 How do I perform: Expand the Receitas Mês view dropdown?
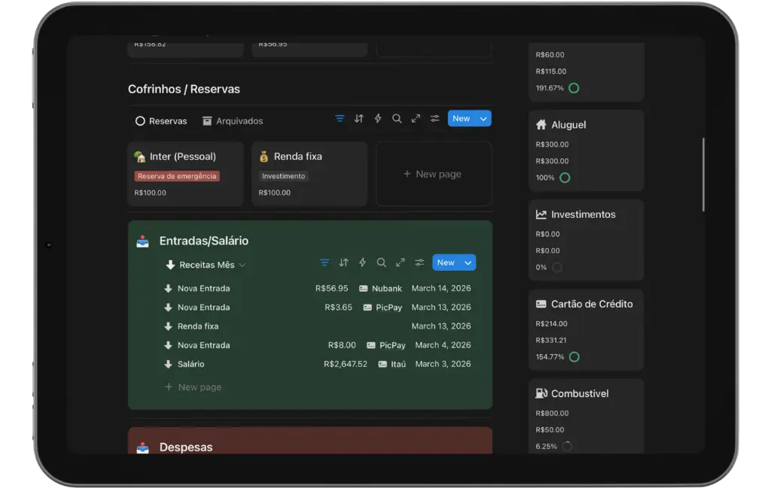tap(242, 265)
